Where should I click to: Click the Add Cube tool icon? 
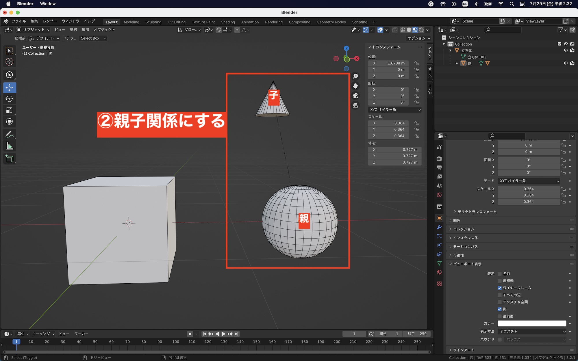point(9,159)
